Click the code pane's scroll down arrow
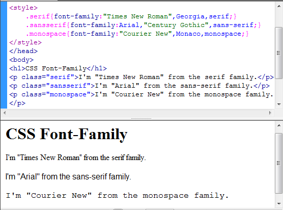Viewport: 283px width, 210px height. click(x=279, y=104)
